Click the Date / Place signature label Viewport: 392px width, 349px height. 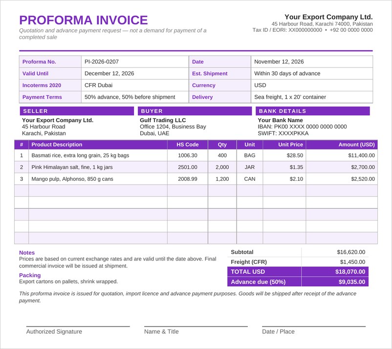(278, 331)
